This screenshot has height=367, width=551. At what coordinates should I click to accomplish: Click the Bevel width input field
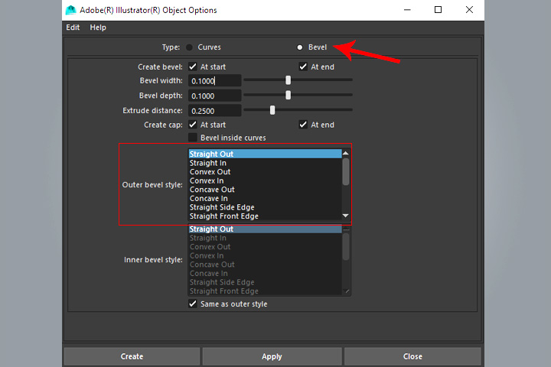pyautogui.click(x=214, y=81)
